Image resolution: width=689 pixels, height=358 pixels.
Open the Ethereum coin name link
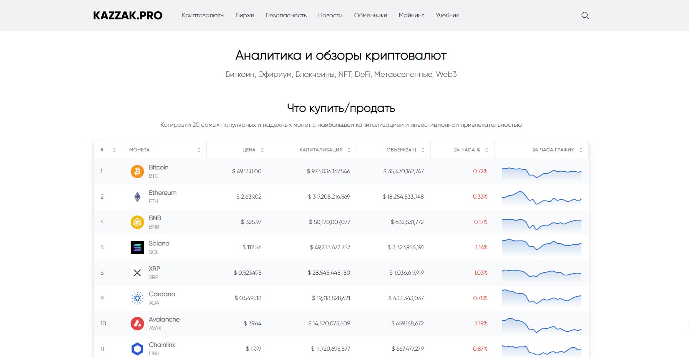[x=163, y=193]
